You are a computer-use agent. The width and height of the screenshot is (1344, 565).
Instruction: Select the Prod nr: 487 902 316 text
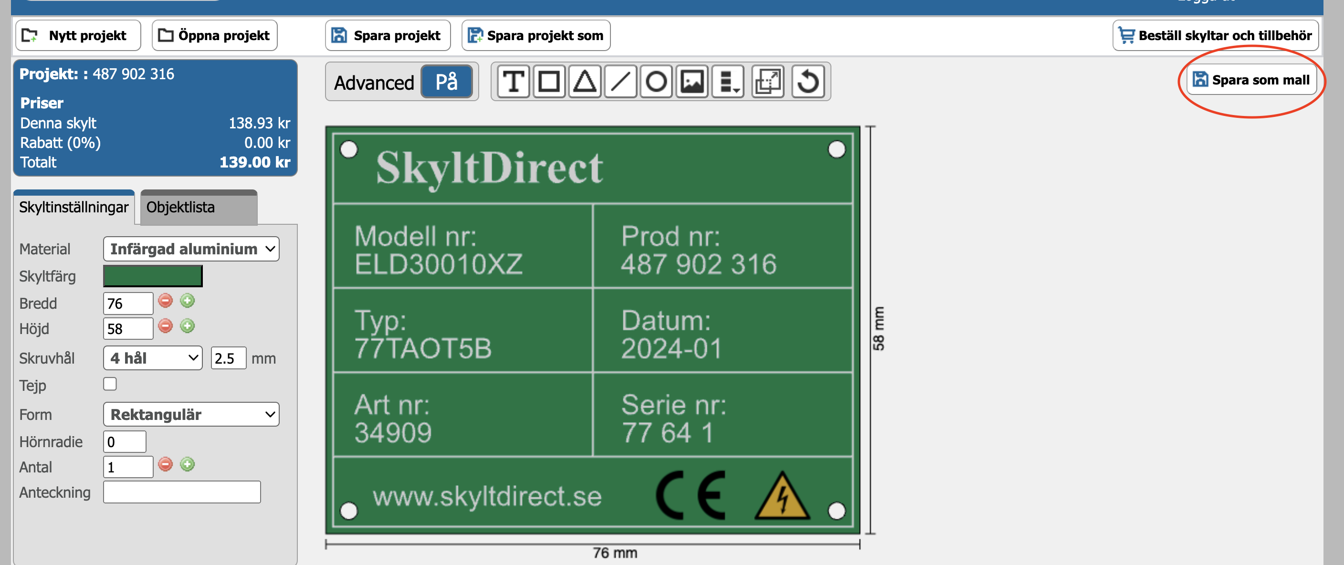(x=699, y=250)
